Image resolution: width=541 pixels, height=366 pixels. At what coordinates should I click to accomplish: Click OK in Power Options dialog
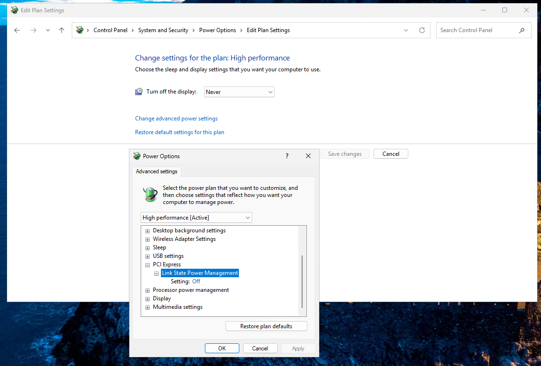pos(222,349)
